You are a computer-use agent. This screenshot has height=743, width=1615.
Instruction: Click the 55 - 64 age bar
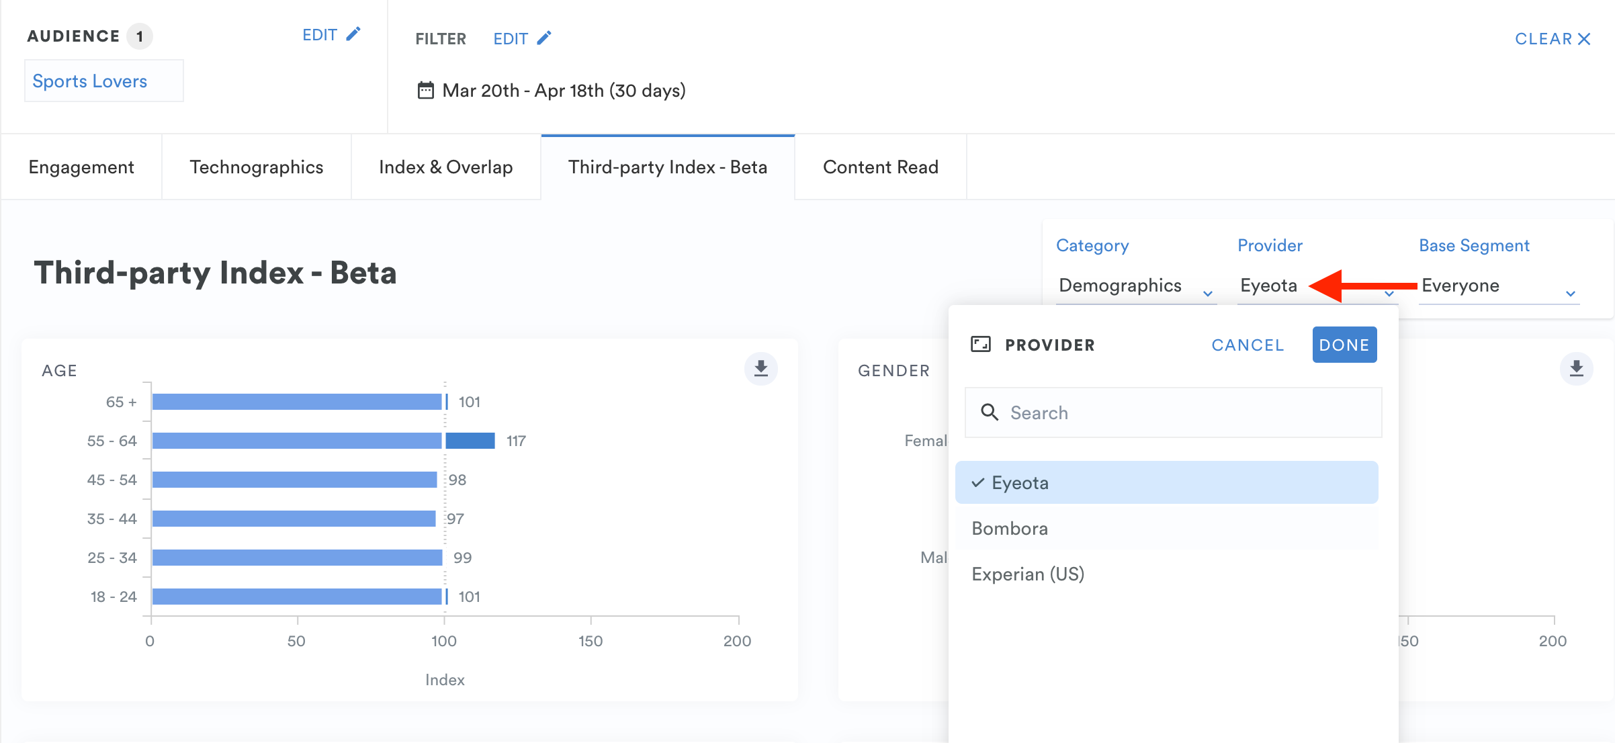coord(324,441)
